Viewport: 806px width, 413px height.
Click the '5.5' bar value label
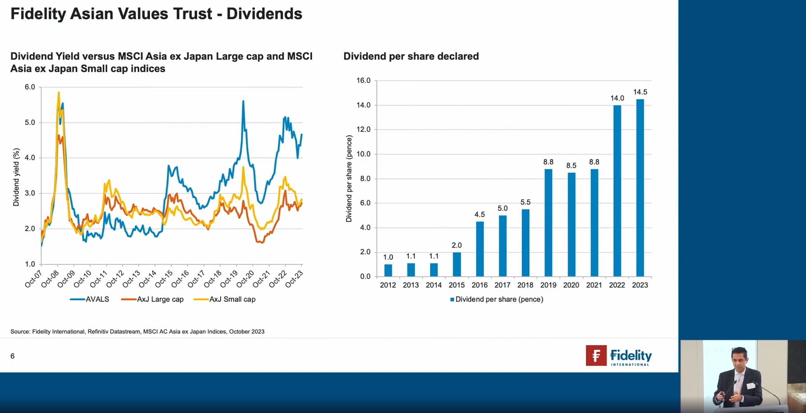click(x=525, y=202)
